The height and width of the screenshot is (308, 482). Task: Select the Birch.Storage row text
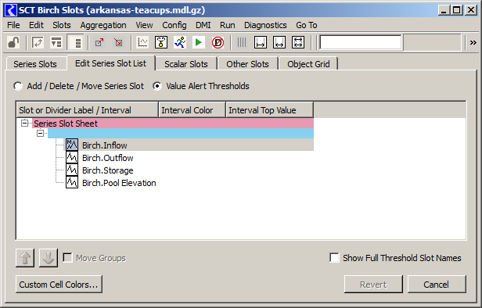click(108, 170)
